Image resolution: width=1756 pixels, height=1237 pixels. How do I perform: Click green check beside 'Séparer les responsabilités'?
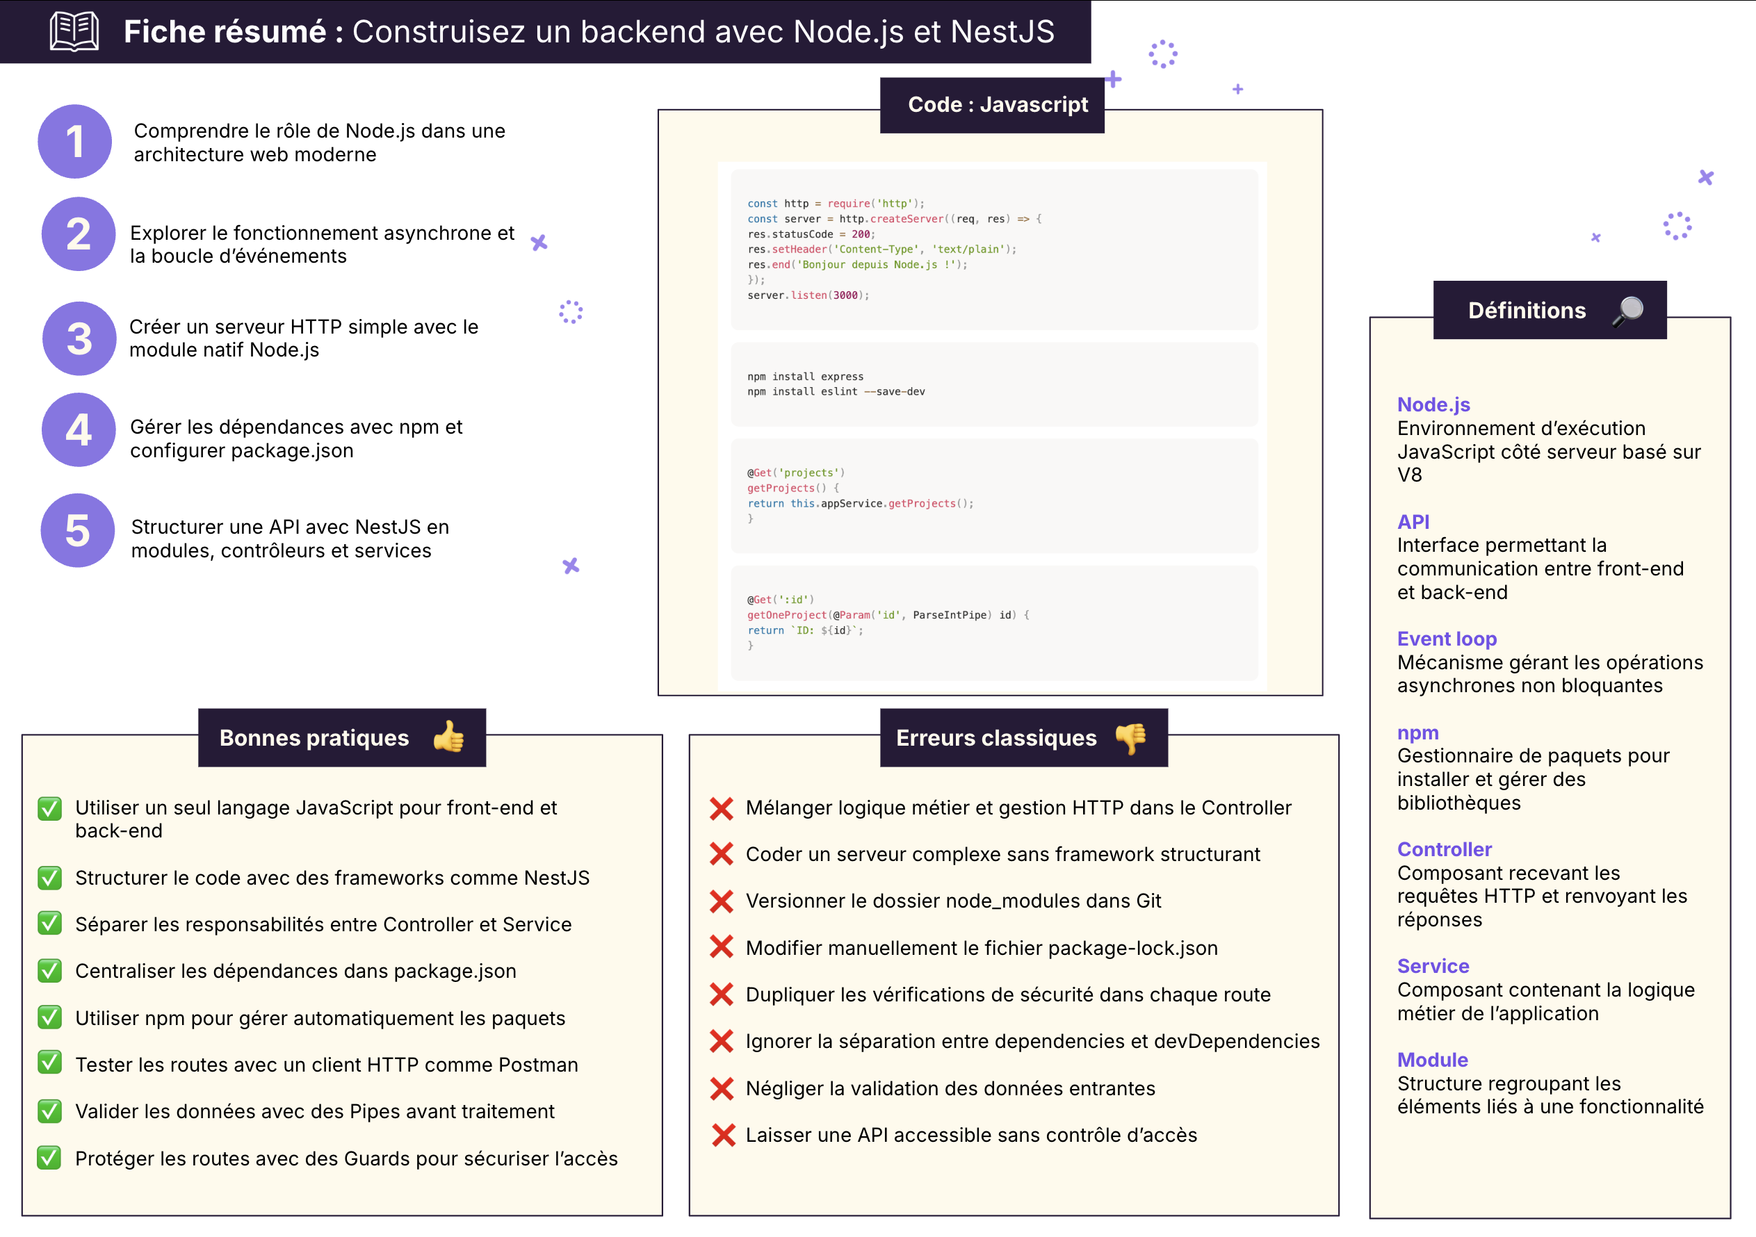tap(50, 924)
